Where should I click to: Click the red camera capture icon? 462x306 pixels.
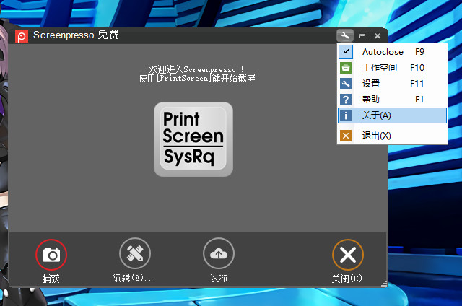pos(51,255)
